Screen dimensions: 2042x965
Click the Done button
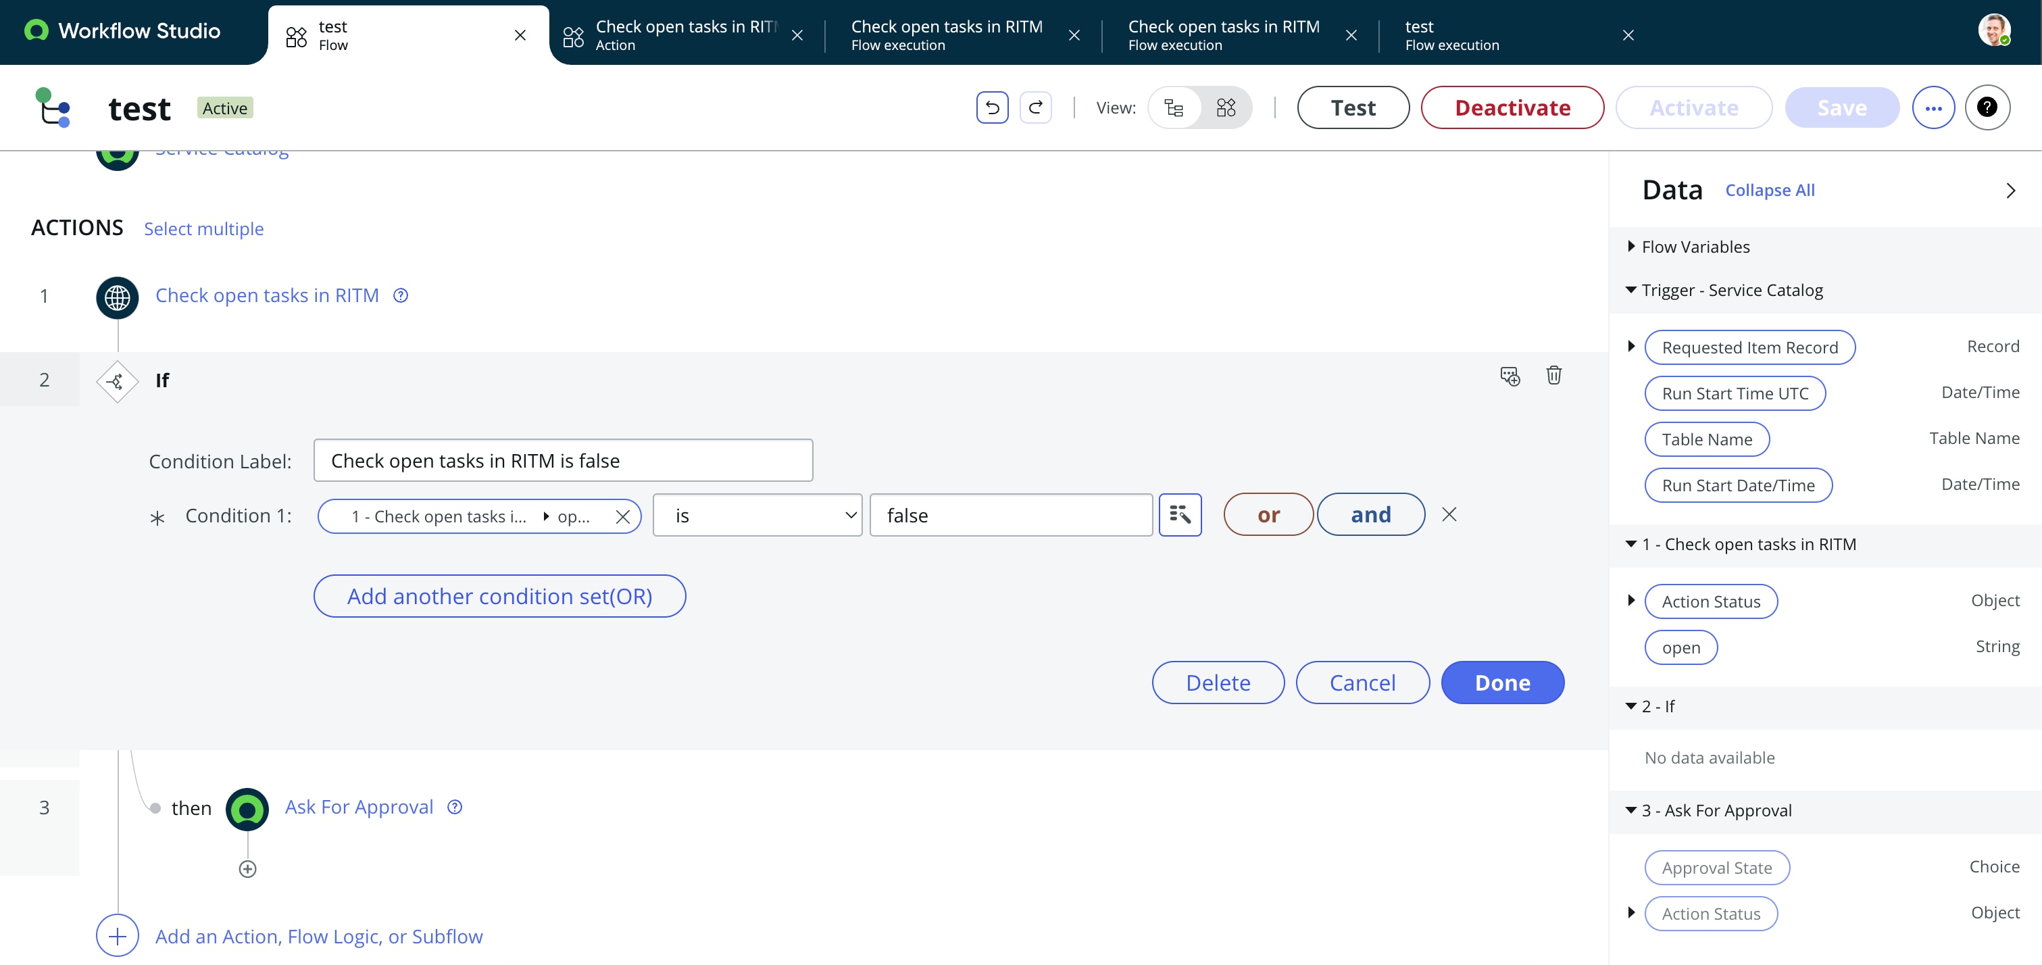coord(1502,682)
